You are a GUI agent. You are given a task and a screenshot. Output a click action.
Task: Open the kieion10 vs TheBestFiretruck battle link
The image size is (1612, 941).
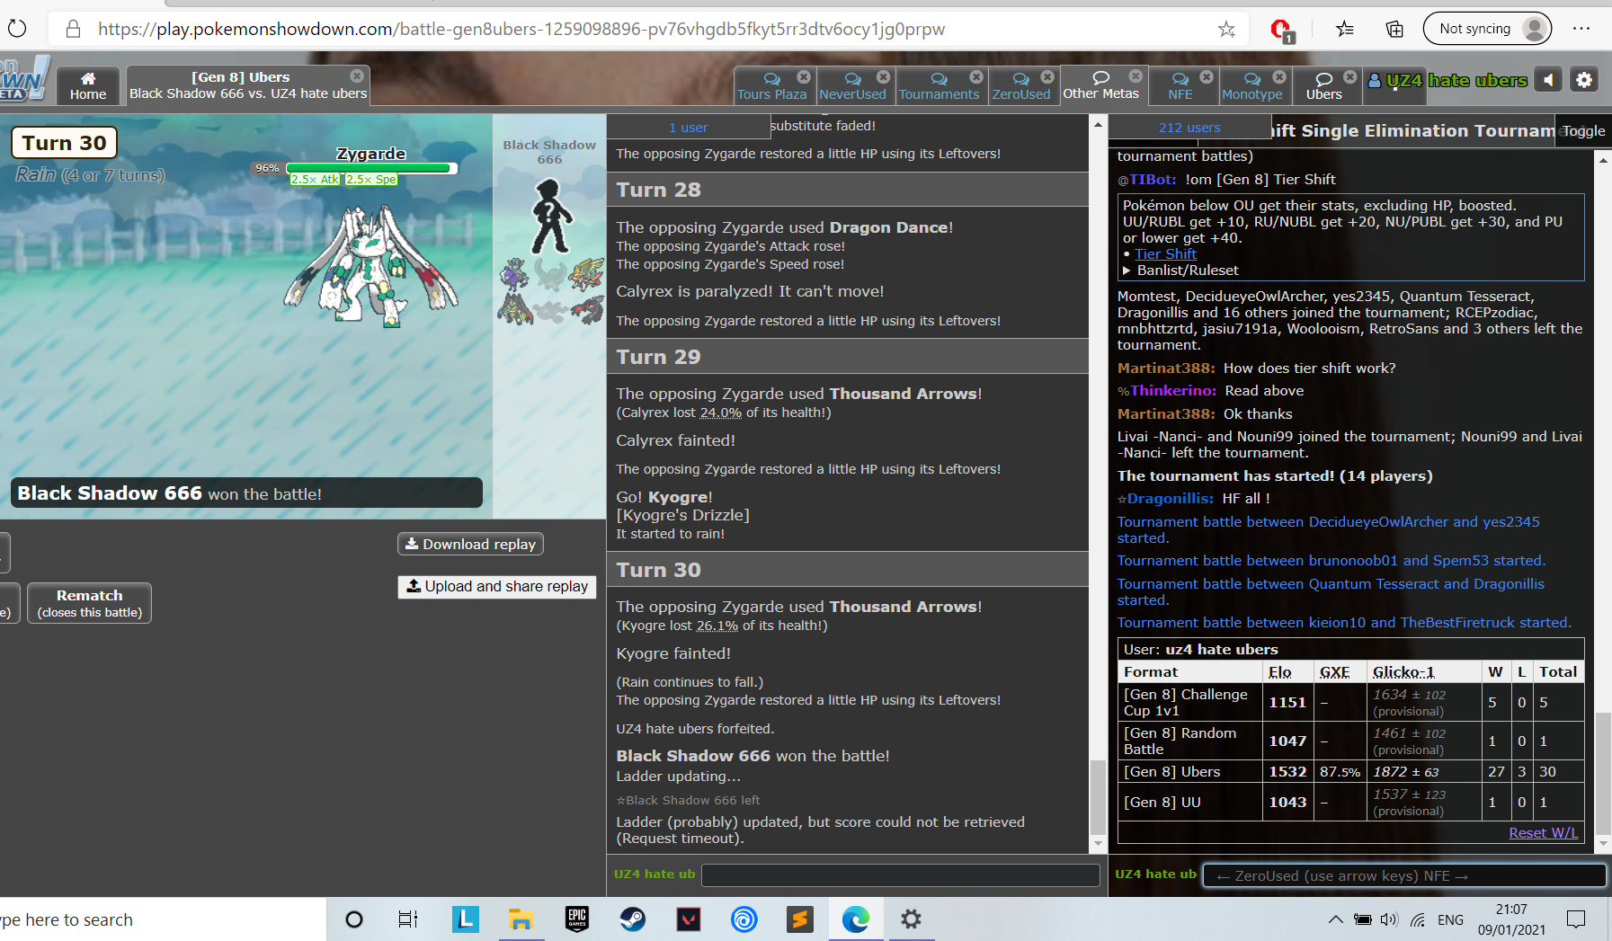[1344, 622]
